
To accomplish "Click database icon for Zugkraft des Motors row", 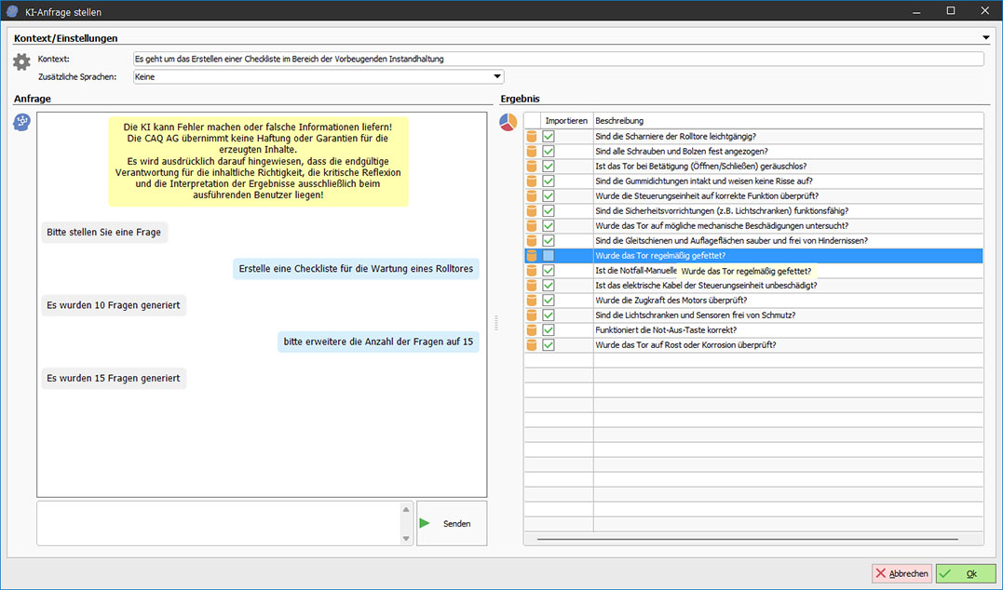I will (533, 301).
